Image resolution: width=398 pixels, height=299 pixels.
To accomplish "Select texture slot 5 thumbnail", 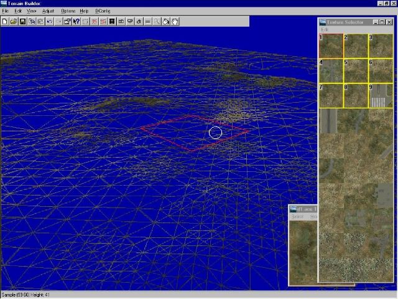I will [x=356, y=71].
